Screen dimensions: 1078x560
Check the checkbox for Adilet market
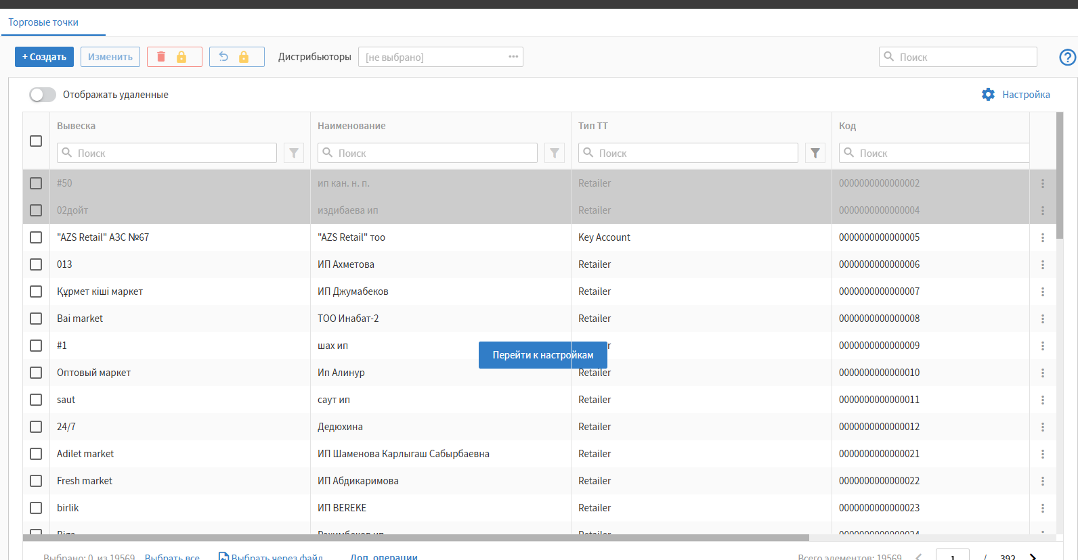click(36, 454)
